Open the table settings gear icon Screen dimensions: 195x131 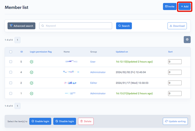click(187, 40)
